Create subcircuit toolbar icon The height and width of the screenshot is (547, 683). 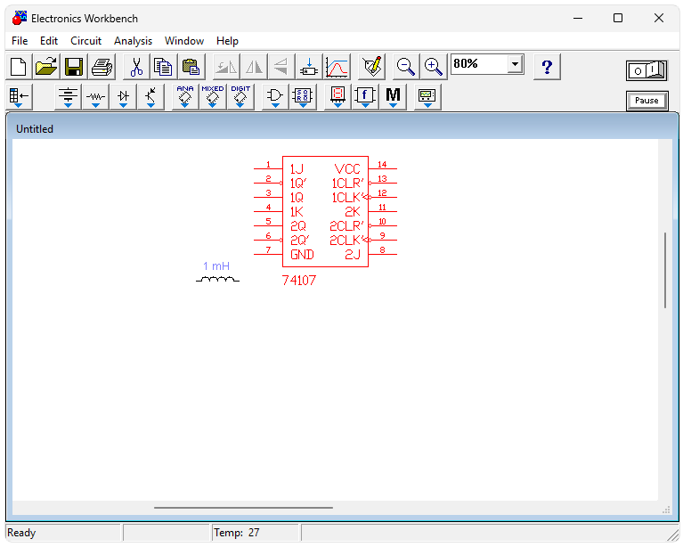click(x=308, y=67)
